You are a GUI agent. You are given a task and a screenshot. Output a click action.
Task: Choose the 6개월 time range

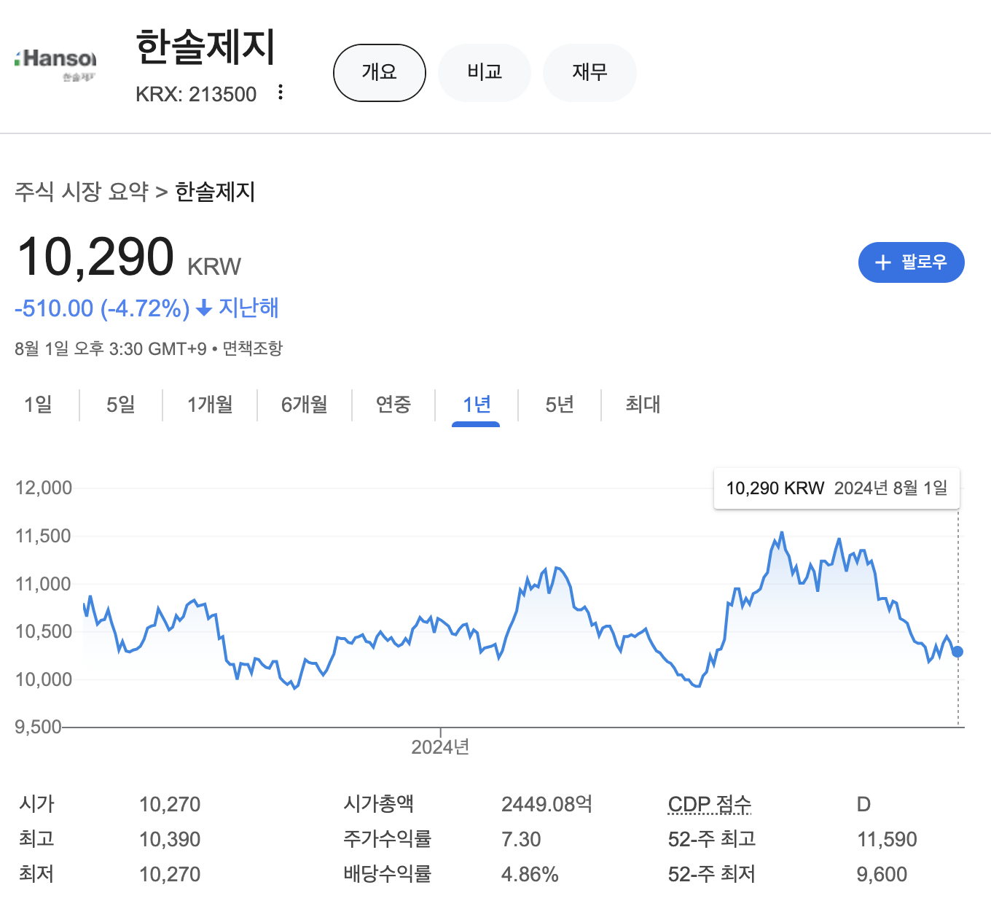click(x=305, y=405)
